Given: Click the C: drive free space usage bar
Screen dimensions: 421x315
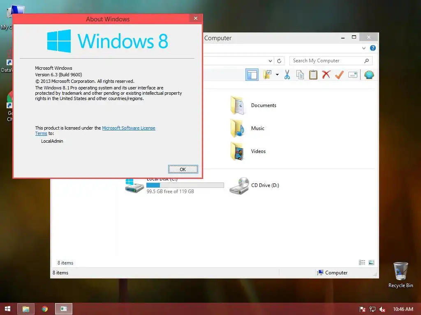Looking at the screenshot, I should [x=185, y=185].
